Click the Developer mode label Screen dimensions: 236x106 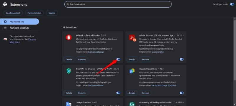tap(220, 4)
